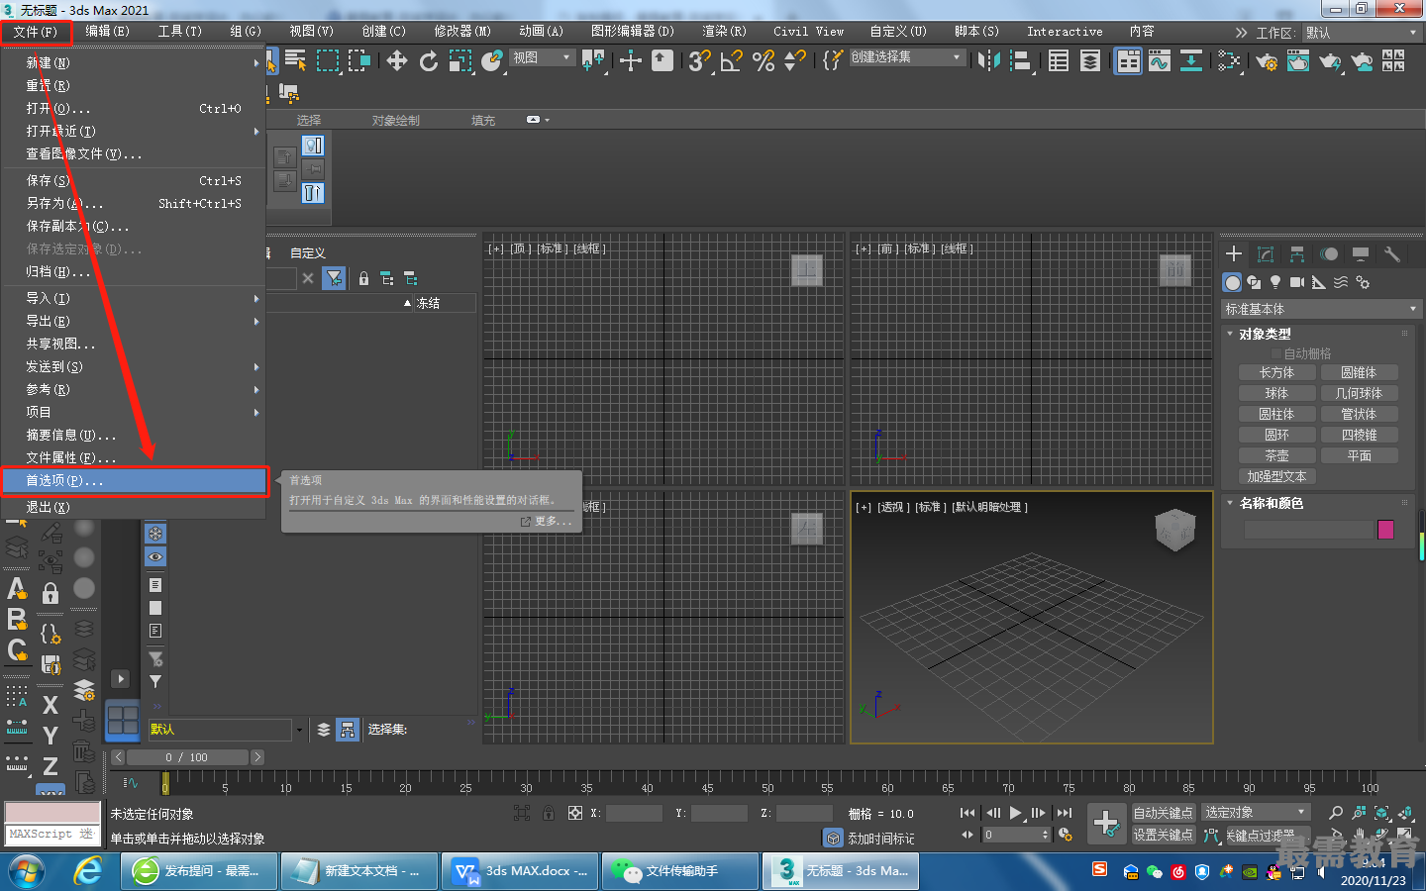Open Rendered Frame Window icon

pos(1298,61)
